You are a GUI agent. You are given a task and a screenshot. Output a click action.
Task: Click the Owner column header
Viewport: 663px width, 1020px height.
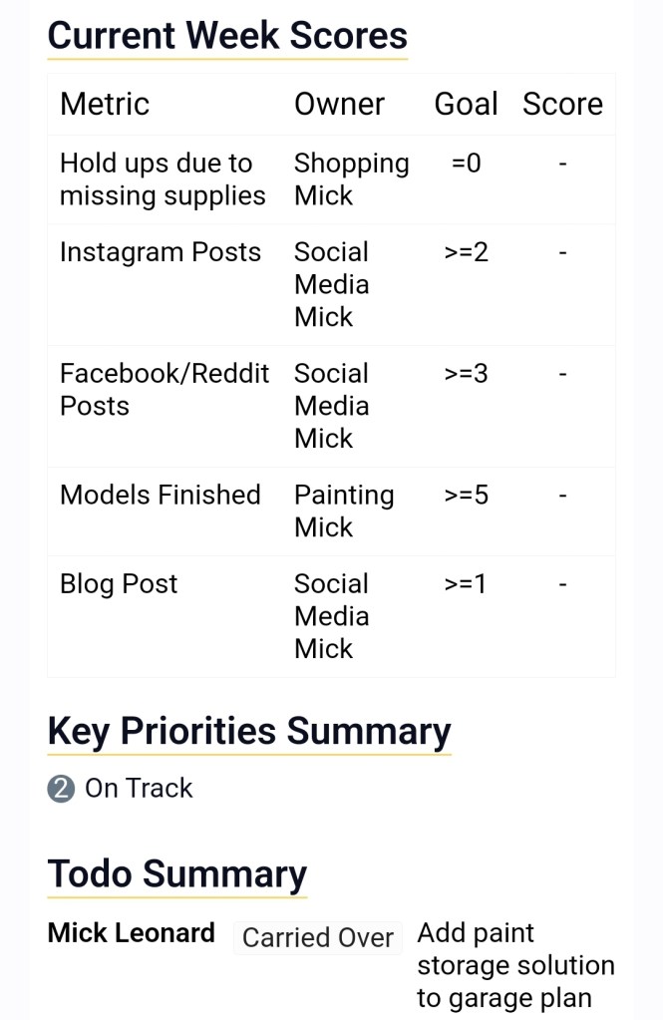click(x=339, y=104)
